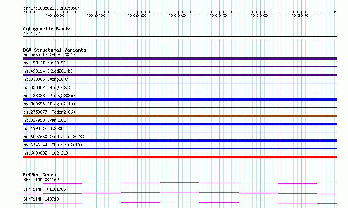Click magenta gene line of SHMT1|NM_148918
The width and height of the screenshot is (348, 208).
click(180, 202)
